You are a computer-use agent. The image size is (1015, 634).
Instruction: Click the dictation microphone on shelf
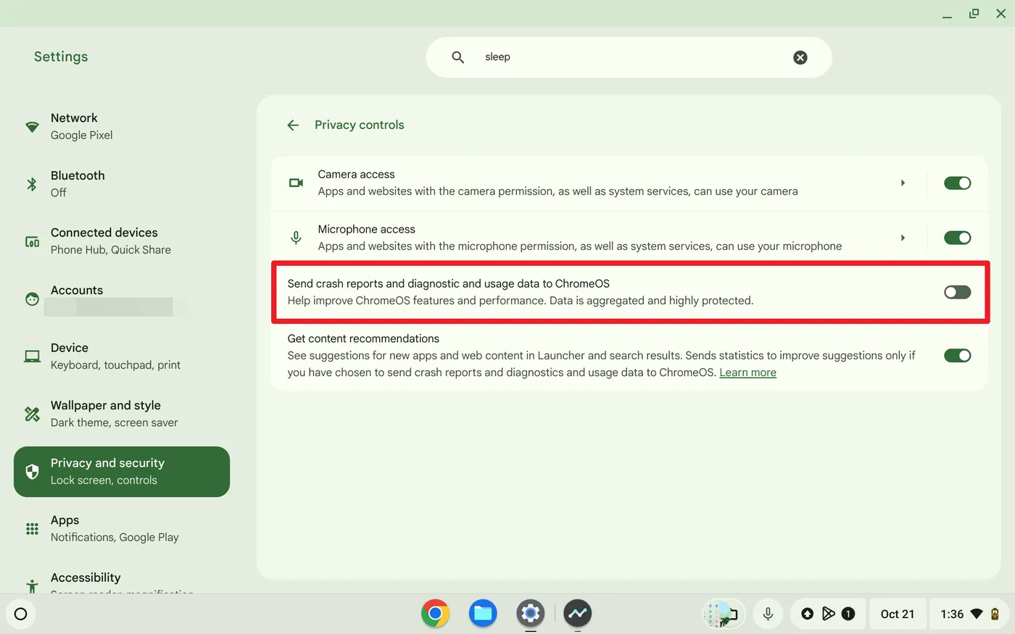[x=768, y=614]
